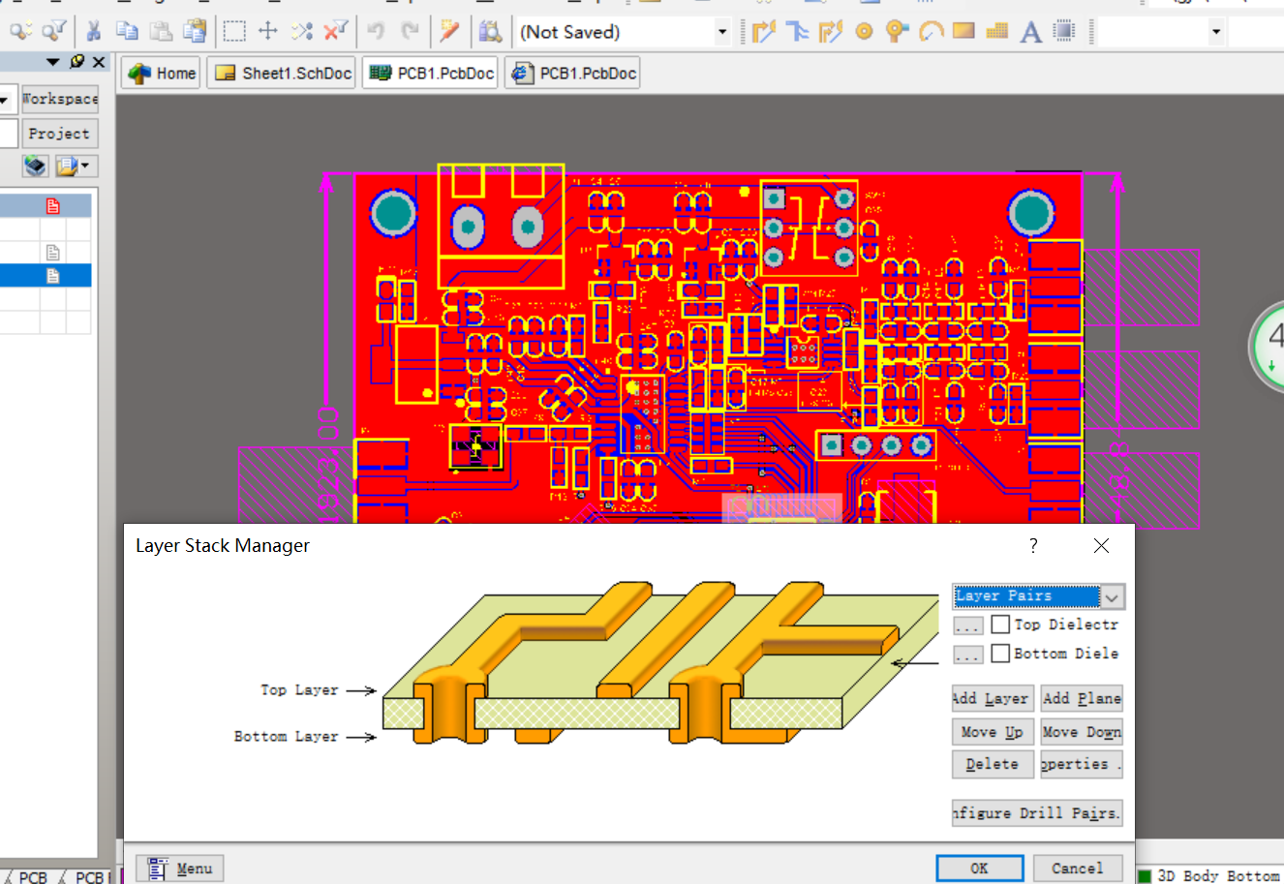Switch to the PCB1.PcbDoc tab with browser icon
The image size is (1284, 884).
click(x=572, y=73)
